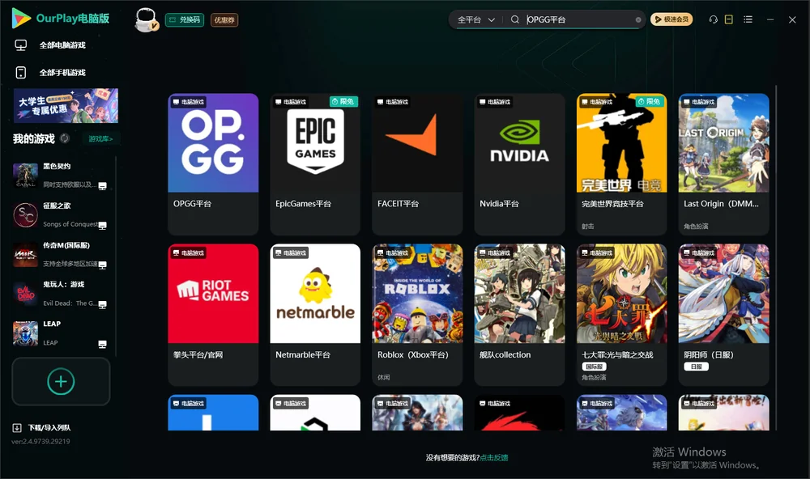Open the 完美世界竞技平台 card

pyautogui.click(x=621, y=164)
